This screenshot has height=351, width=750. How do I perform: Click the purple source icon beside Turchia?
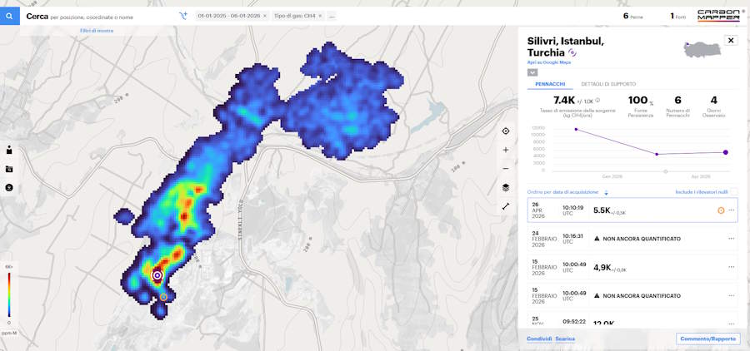click(x=572, y=52)
